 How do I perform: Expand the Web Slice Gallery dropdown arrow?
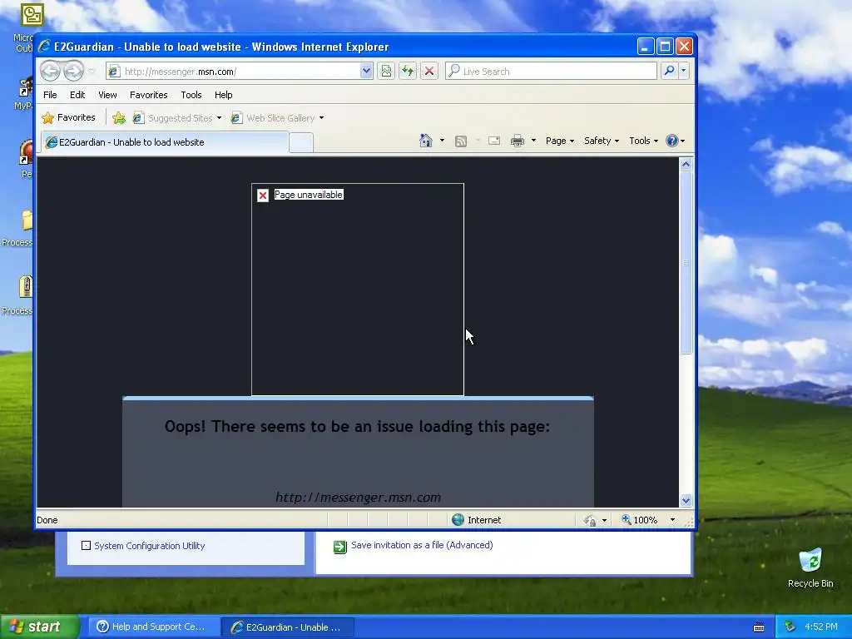tap(322, 118)
